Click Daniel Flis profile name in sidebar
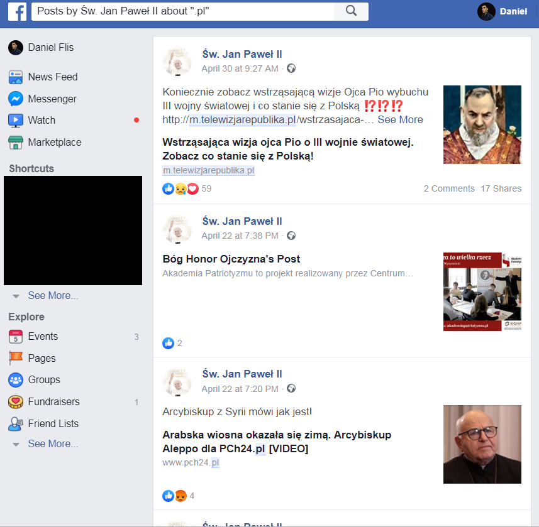This screenshot has width=539, height=527. click(51, 47)
